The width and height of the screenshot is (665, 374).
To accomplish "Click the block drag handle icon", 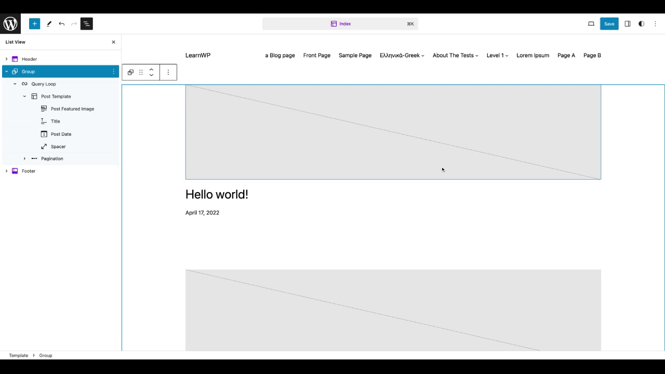I will pyautogui.click(x=141, y=72).
